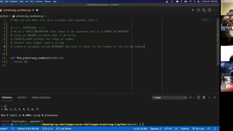Select the TERMINAL panel tab
The width and height of the screenshot is (233, 131).
(x=7, y=98)
